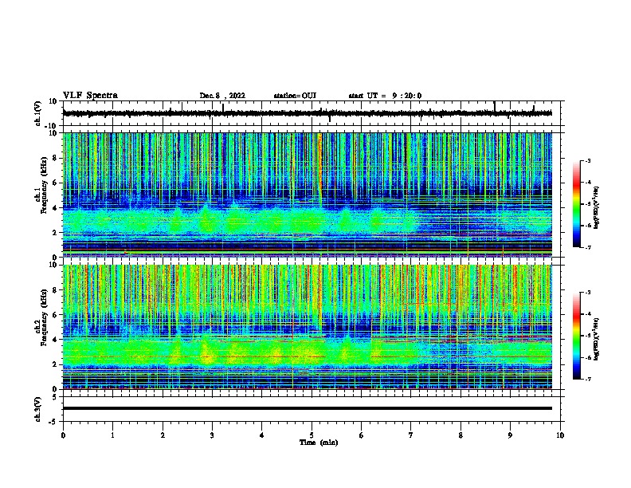Click the "7" minute tick label
Viewport: 631px width, 488px height.
(x=411, y=435)
